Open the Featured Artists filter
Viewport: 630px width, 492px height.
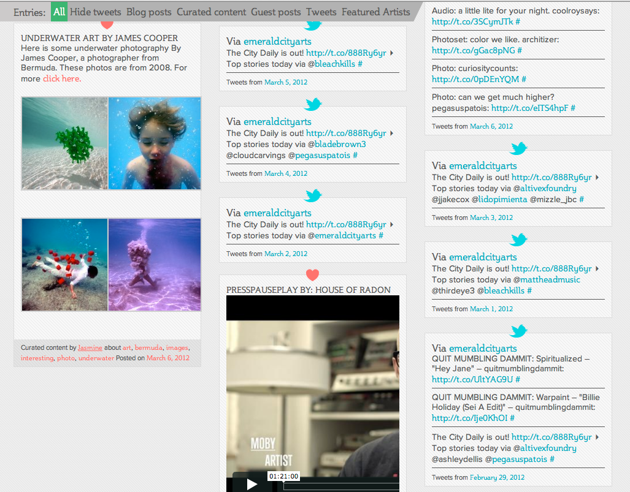click(x=376, y=12)
